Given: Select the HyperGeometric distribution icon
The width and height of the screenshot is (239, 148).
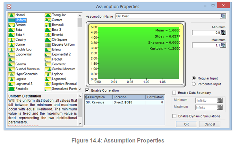Looking at the screenshot, I should tap(11, 74).
